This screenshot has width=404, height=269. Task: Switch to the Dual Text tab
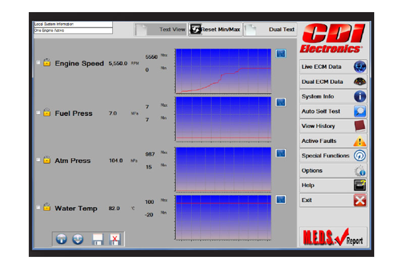click(270, 30)
